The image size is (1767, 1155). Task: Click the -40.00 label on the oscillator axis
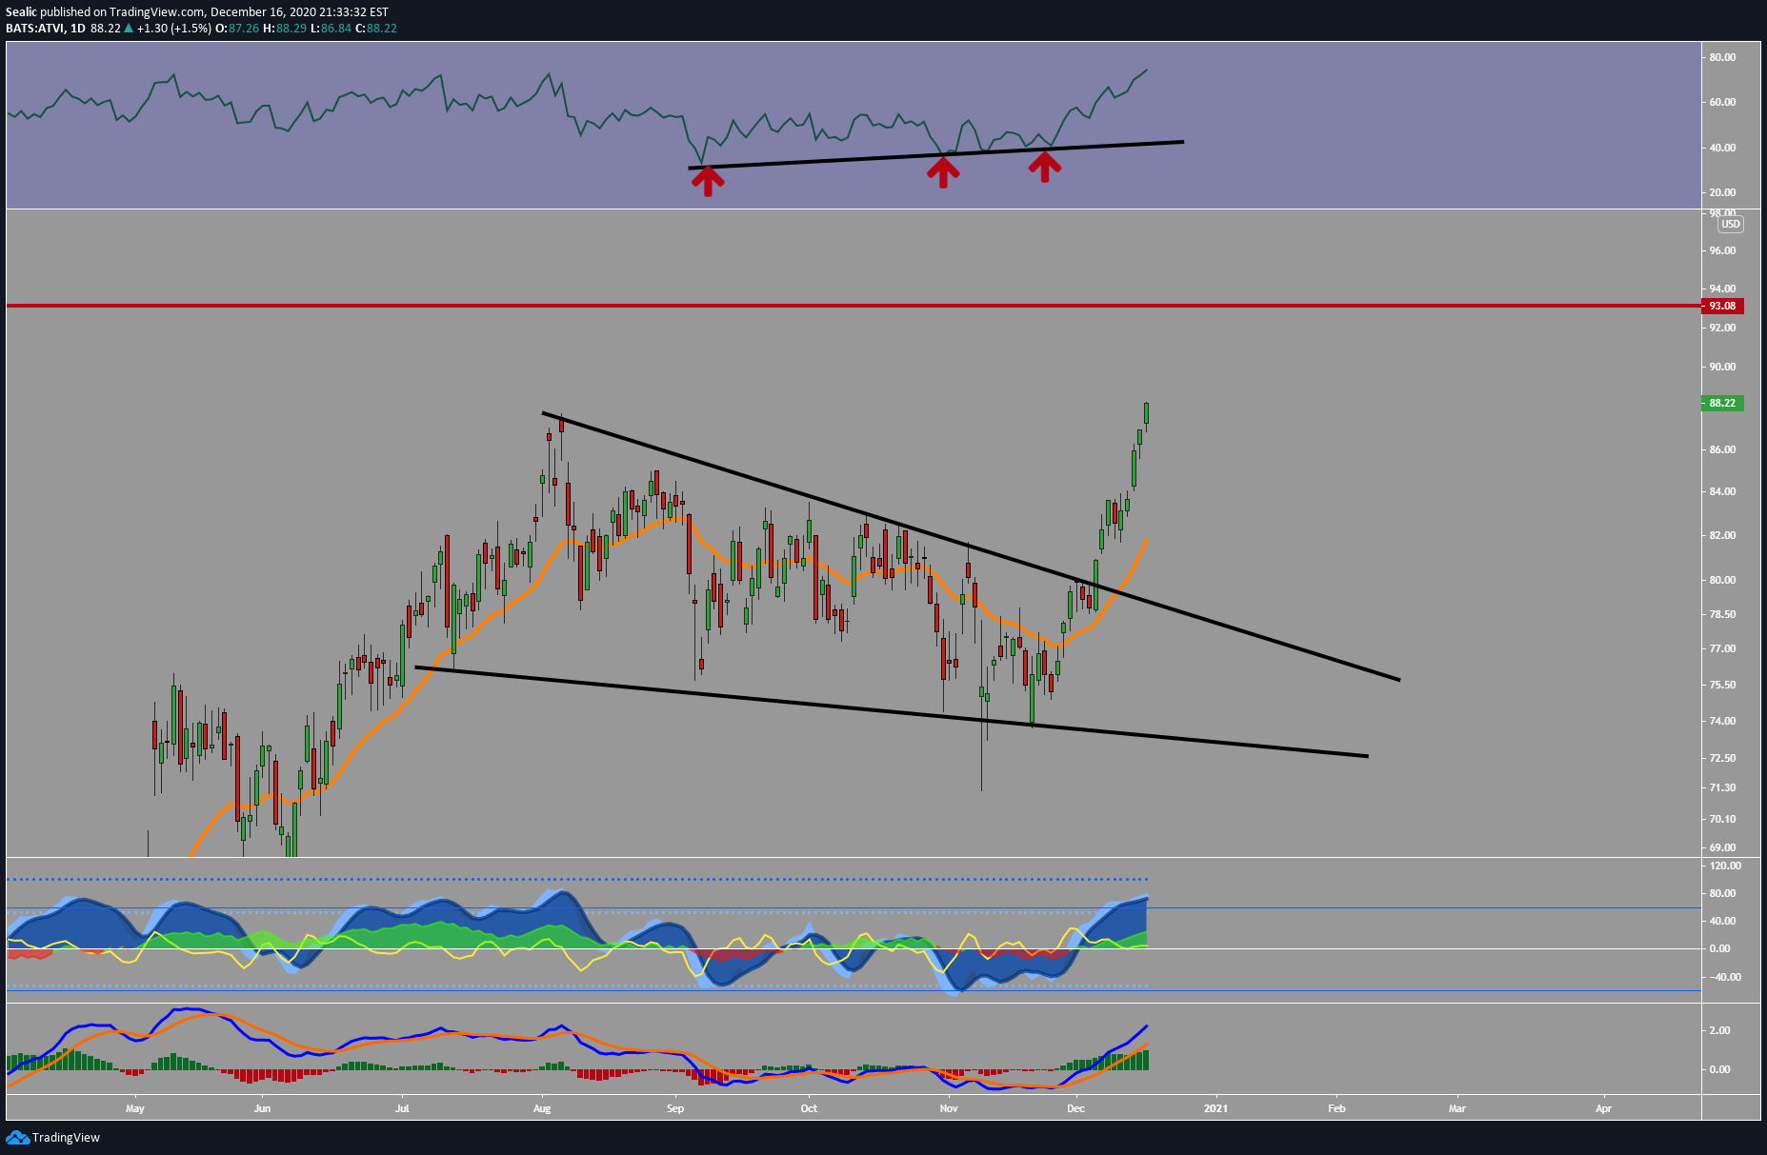(1724, 977)
